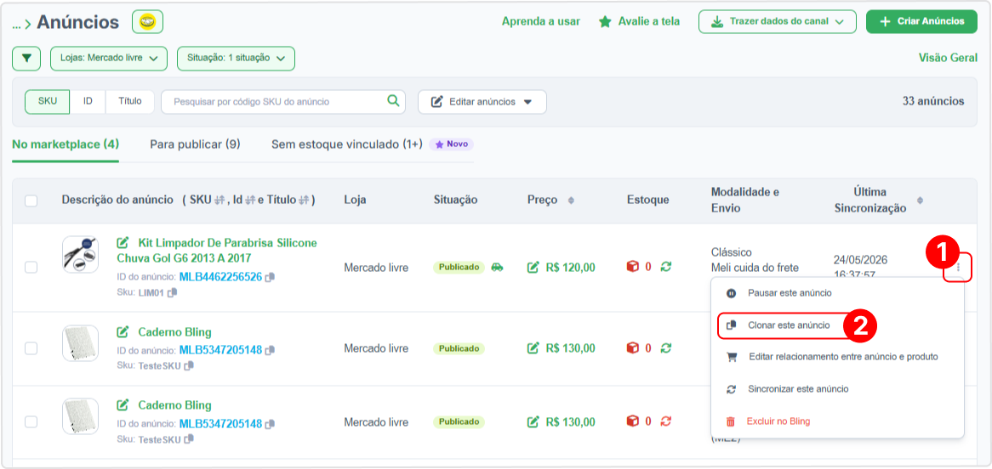Image resolution: width=992 pixels, height=469 pixels.
Task: Click the wiper blade product thumbnail
Action: (x=80, y=255)
